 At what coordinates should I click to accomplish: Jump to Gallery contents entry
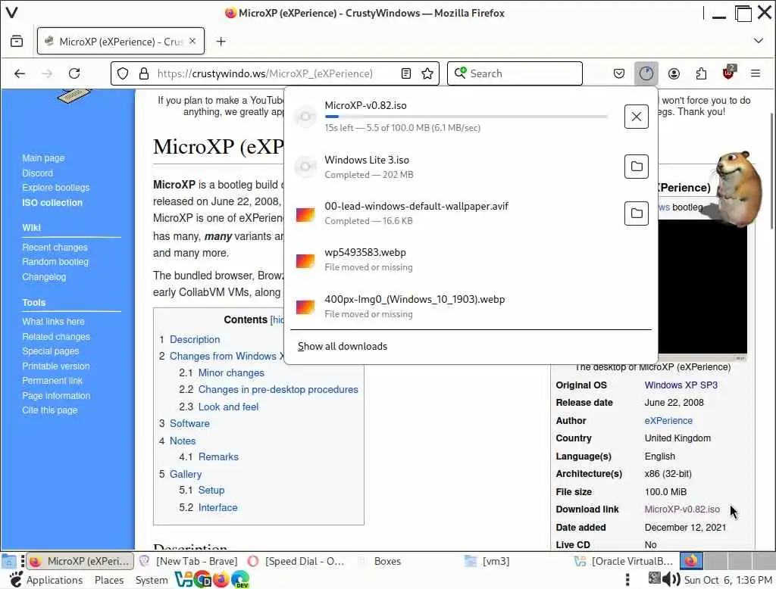click(186, 474)
